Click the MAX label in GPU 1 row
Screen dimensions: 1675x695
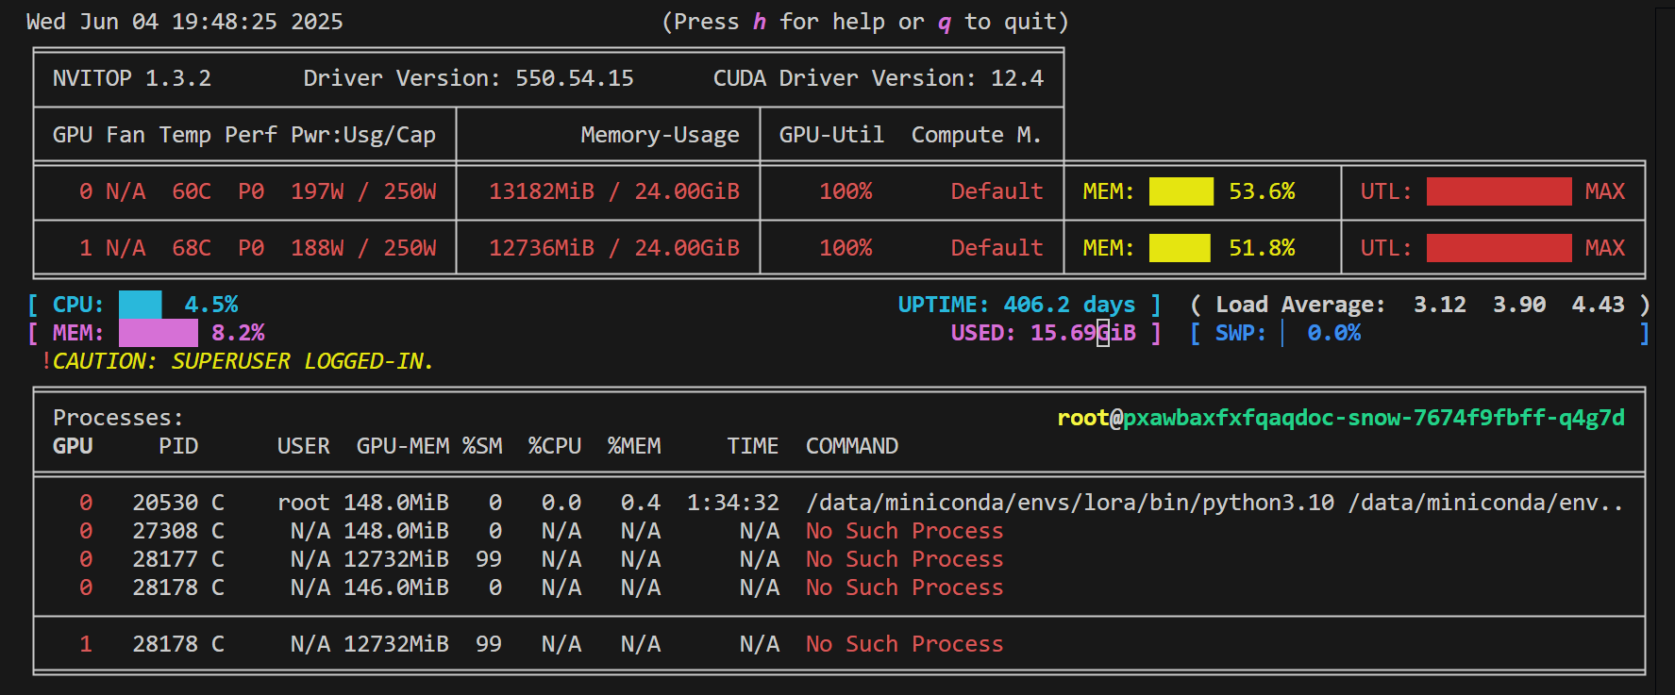click(1605, 248)
